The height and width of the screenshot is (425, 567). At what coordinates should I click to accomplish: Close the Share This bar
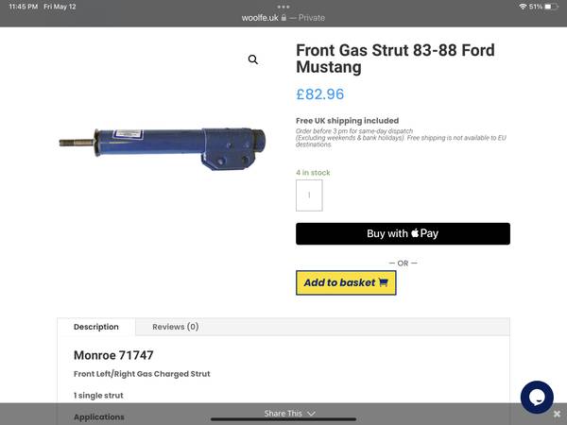pos(557,414)
